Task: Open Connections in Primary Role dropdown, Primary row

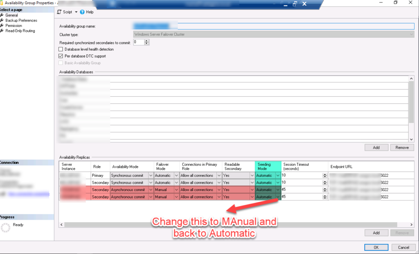Action: [x=219, y=176]
